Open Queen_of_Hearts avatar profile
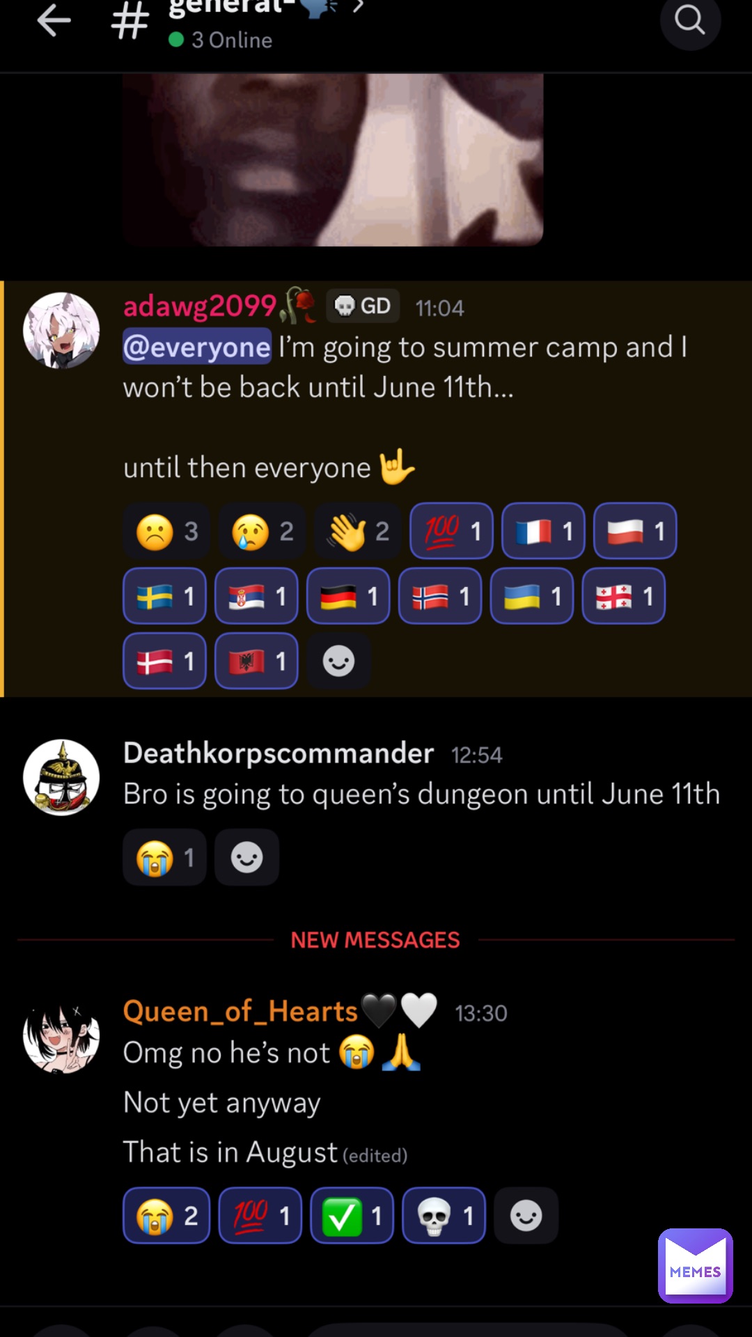Viewport: 752px width, 1337px height. tap(61, 1035)
